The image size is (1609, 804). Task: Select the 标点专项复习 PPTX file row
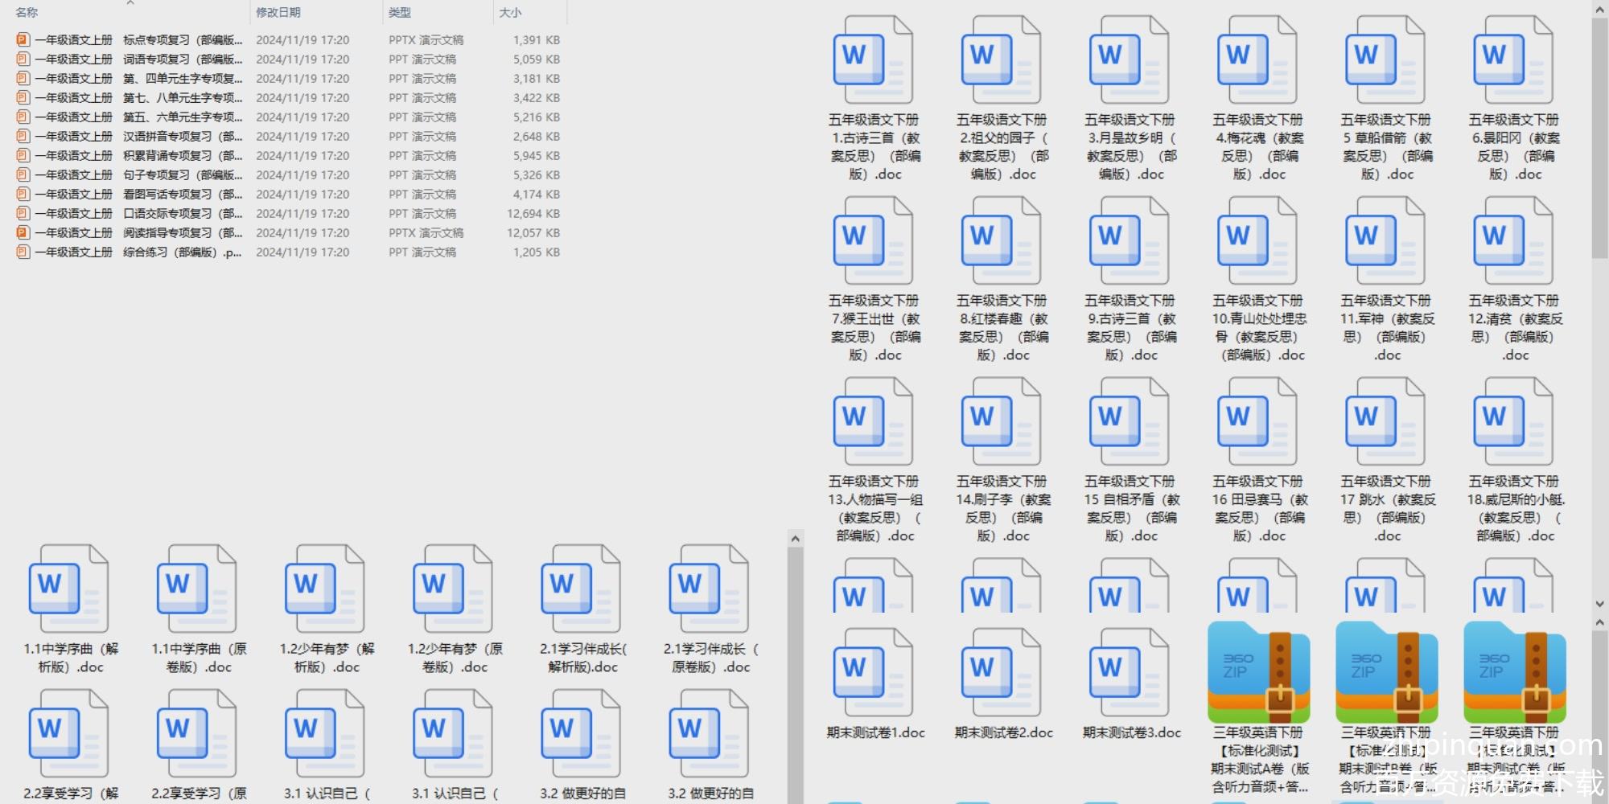coord(137,40)
